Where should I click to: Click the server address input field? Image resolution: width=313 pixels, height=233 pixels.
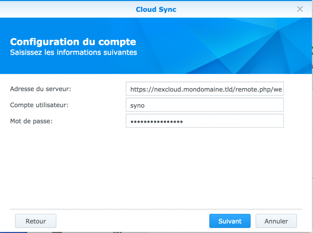pyautogui.click(x=205, y=89)
